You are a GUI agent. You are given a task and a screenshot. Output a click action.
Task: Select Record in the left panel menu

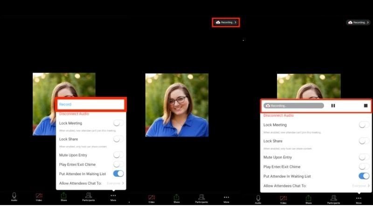[x=91, y=104]
